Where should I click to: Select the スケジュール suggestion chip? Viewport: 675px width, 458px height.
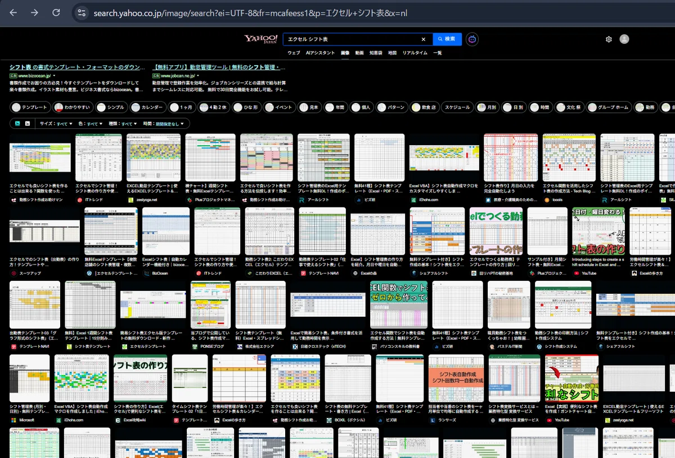(x=457, y=107)
